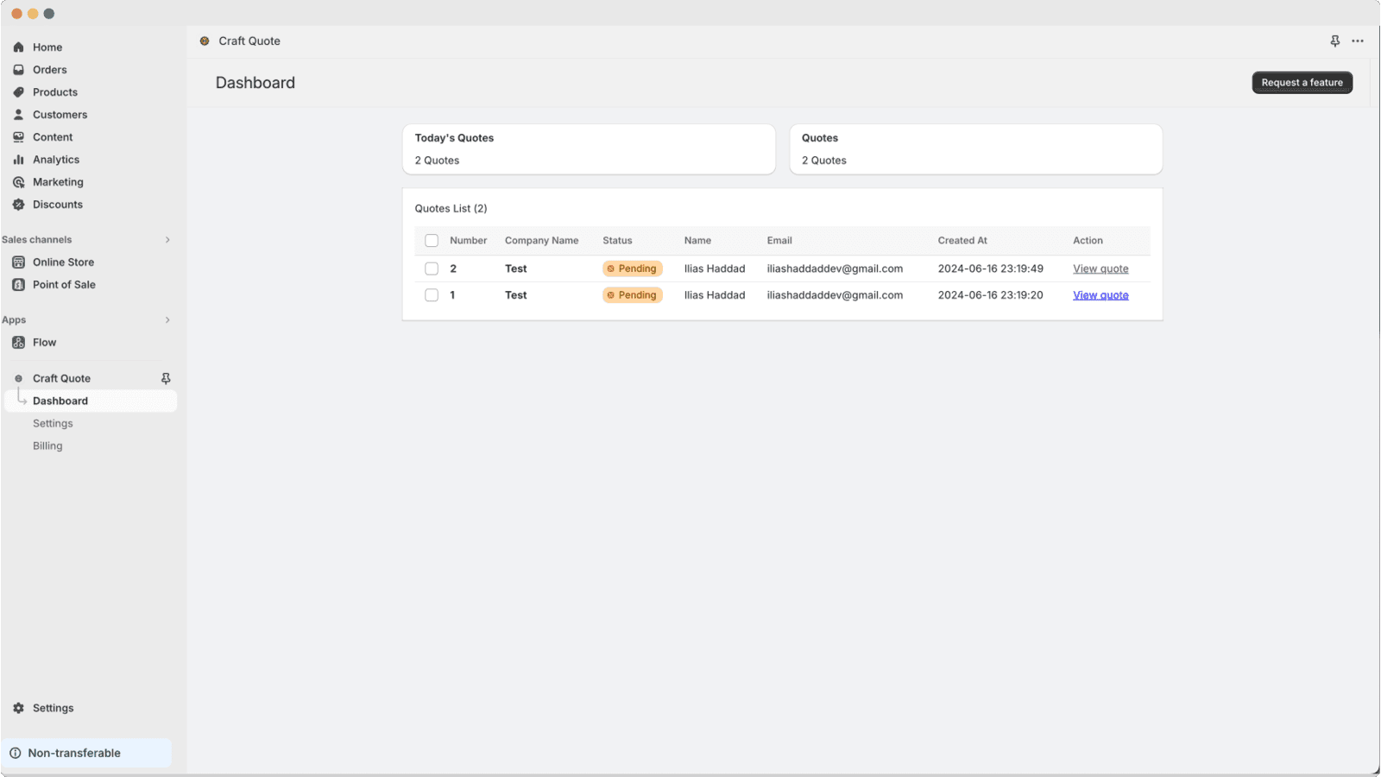Pin the Craft Quote app in sidebar

click(164, 377)
